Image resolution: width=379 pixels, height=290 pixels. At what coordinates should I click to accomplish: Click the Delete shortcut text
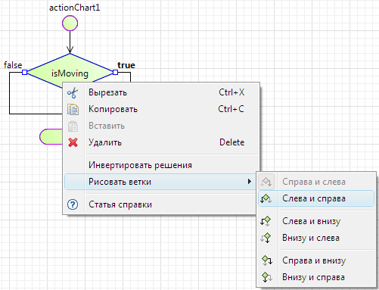[x=232, y=142]
